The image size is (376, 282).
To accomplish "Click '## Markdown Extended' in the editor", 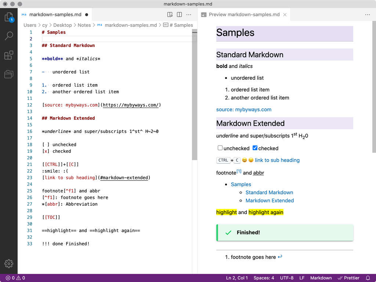I will 68,118.
